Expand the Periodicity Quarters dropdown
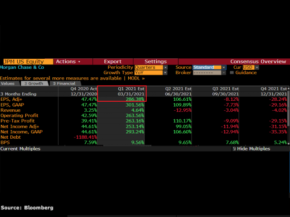 pos(150,67)
